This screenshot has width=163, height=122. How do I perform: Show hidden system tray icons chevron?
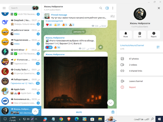[x=36, y=119]
